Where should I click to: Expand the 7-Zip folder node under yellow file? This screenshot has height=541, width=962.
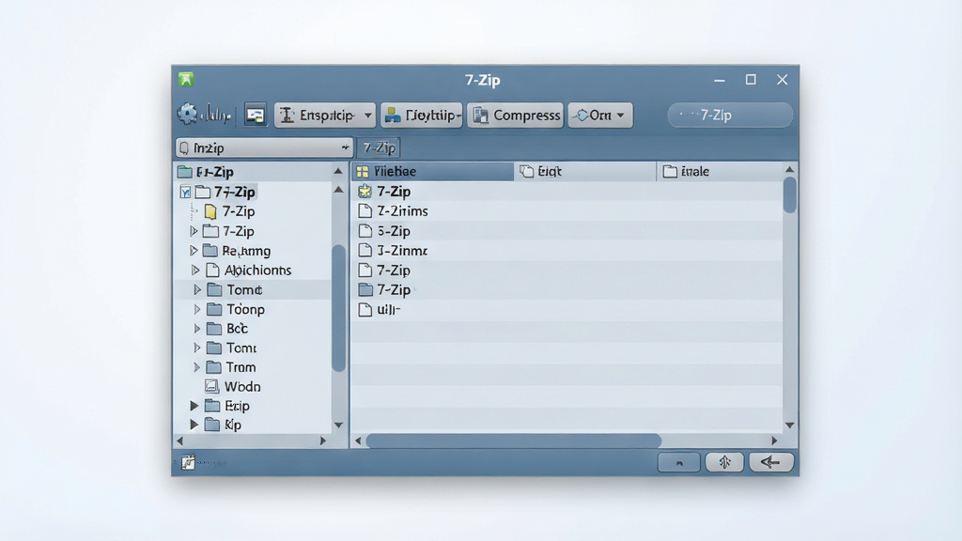click(194, 231)
